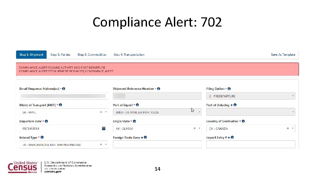Show info for Import Entry #
Screen dimensions: 315x177
232,137
